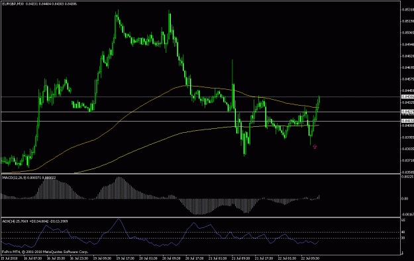The width and height of the screenshot is (414, 261).
Task: Click the 21 Jul 17:30 time label
Action: (x=264, y=258)
